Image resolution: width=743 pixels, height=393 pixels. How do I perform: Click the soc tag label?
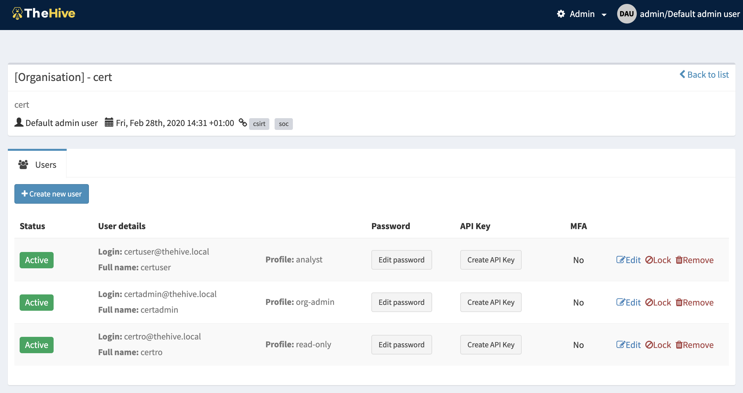283,123
